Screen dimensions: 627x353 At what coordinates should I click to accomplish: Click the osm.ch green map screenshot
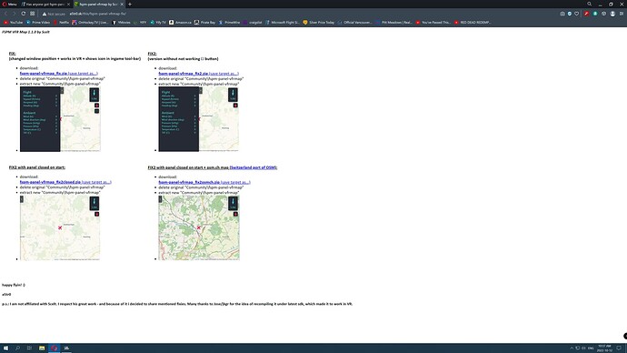(x=199, y=227)
